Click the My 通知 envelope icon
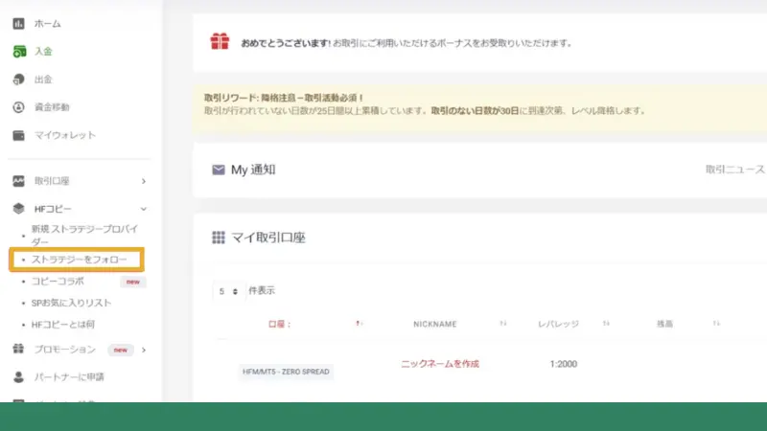The image size is (767, 431). (219, 170)
